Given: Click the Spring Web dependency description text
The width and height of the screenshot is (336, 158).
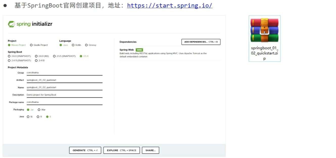Looking at the screenshot, I should point(163,55).
